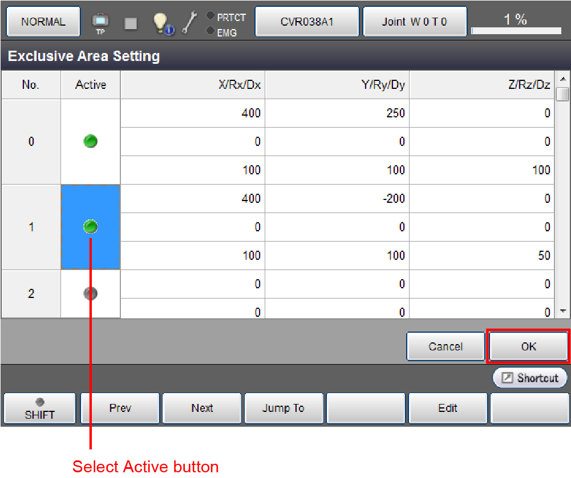
Task: Open the Shortcut button
Action: [x=530, y=378]
